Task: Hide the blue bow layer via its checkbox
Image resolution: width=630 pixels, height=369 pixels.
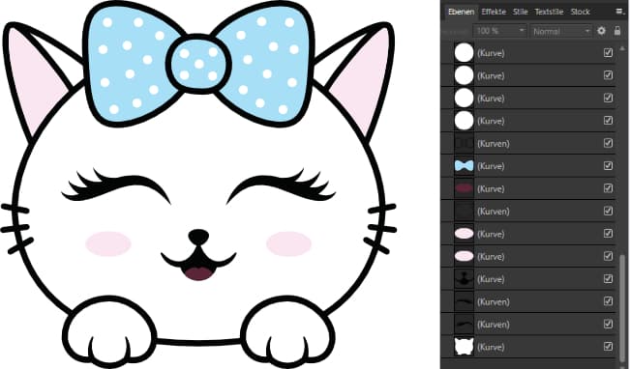Action: 608,165
